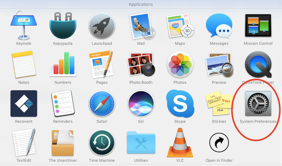Click the "Mission Control" label text

click(258, 44)
